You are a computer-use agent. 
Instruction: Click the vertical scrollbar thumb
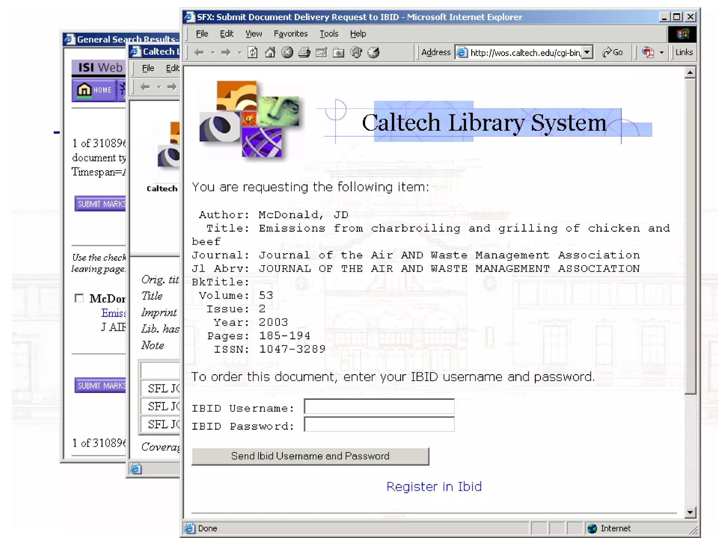(690, 235)
